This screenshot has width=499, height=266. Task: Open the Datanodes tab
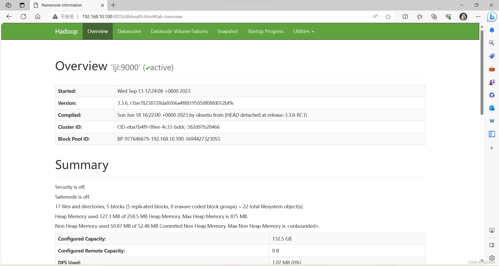click(129, 31)
